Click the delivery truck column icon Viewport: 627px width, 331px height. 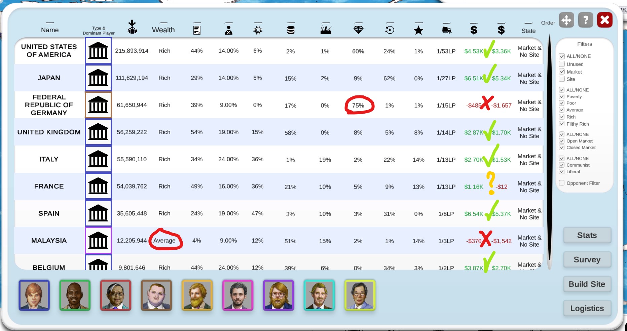447,30
